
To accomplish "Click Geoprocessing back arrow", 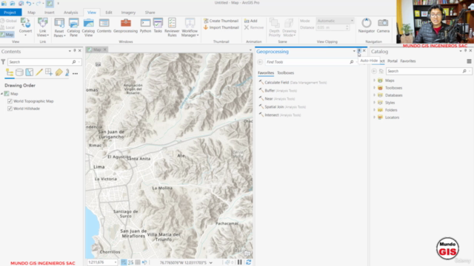I will tap(260, 62).
